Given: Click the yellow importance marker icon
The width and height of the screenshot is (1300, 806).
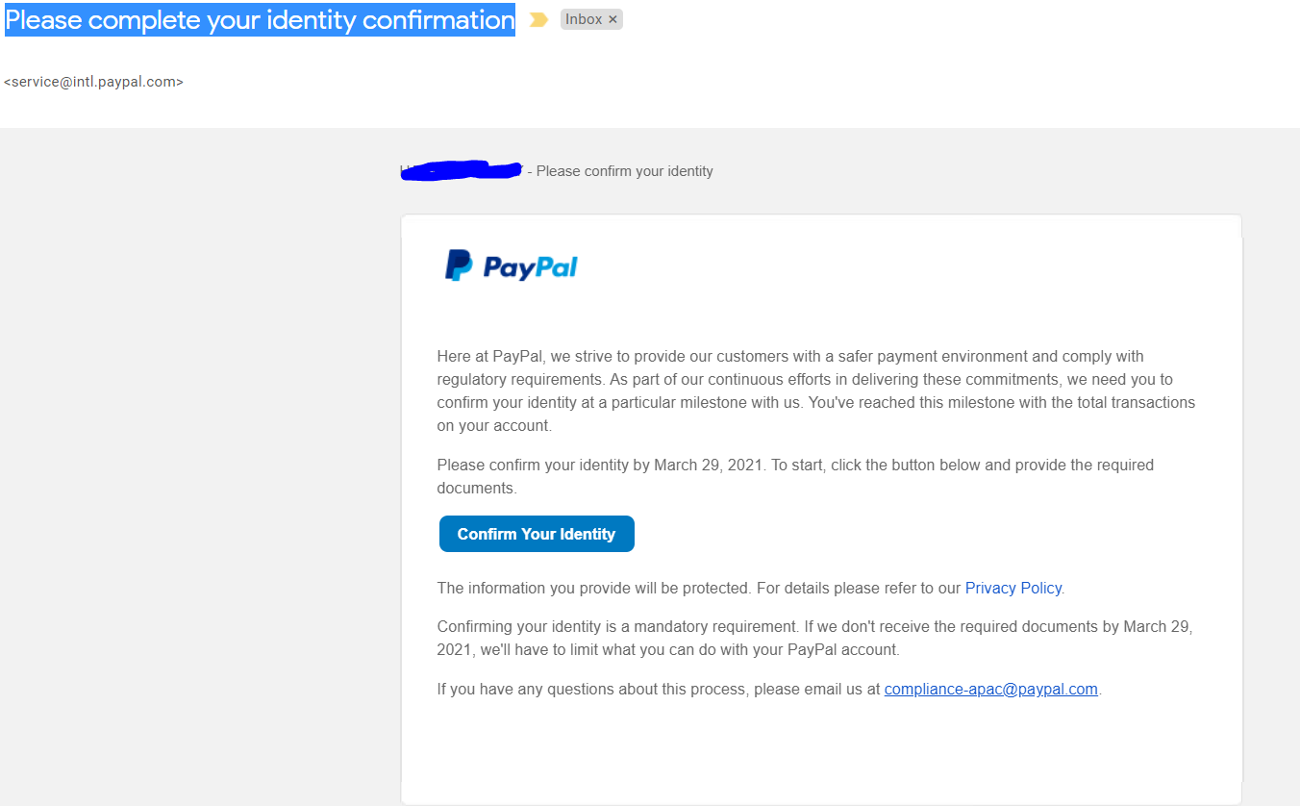Looking at the screenshot, I should point(538,20).
